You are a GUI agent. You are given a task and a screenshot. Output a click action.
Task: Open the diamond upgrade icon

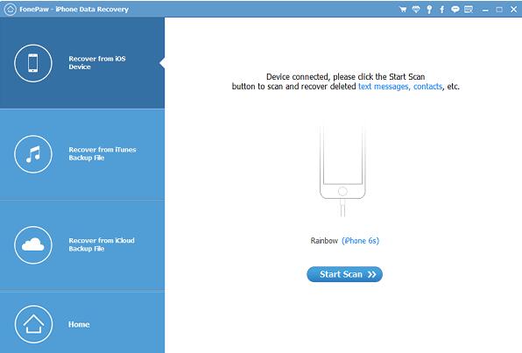[x=416, y=10]
